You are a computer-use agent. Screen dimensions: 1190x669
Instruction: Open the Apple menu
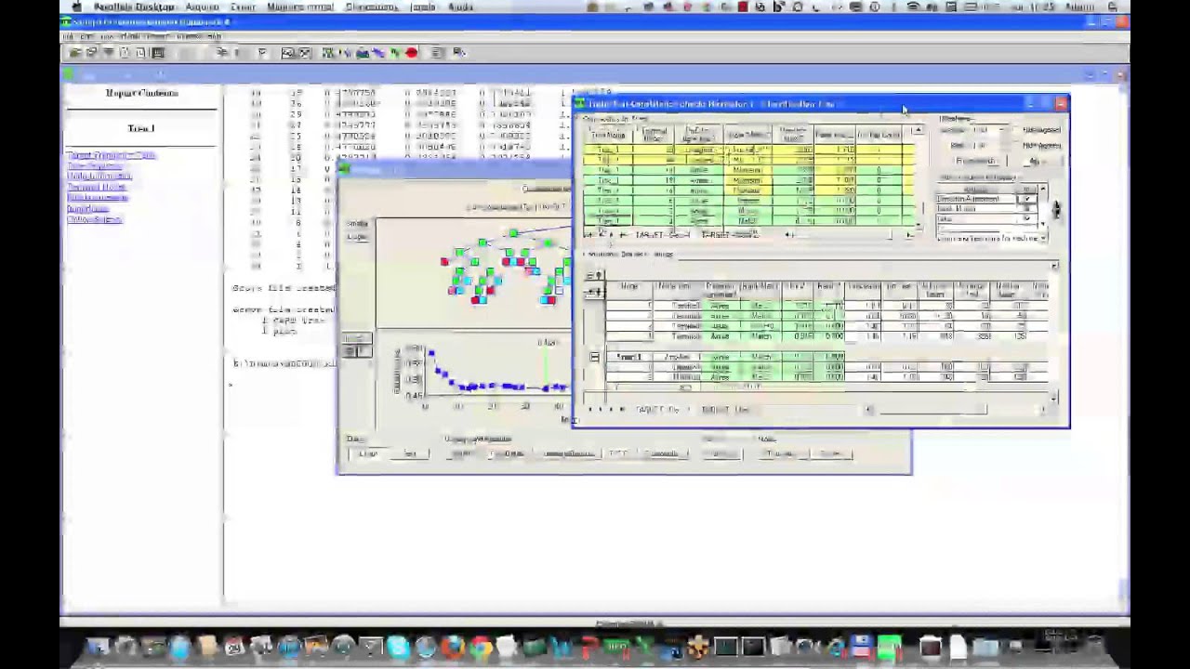pyautogui.click(x=75, y=7)
